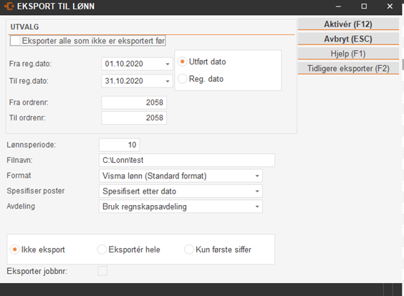Show Tidligere eksporter (F2)
This screenshot has height=296, width=404.
348,68
